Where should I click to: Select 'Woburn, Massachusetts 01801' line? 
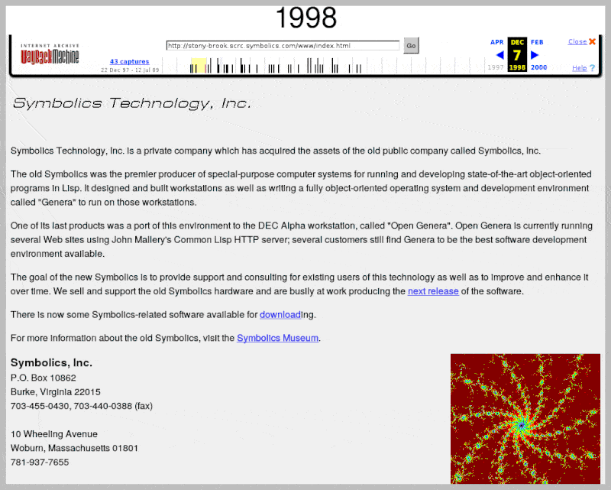[74, 448]
